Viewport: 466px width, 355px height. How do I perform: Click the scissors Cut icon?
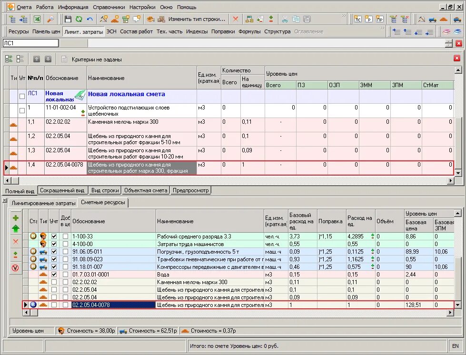(x=285, y=20)
